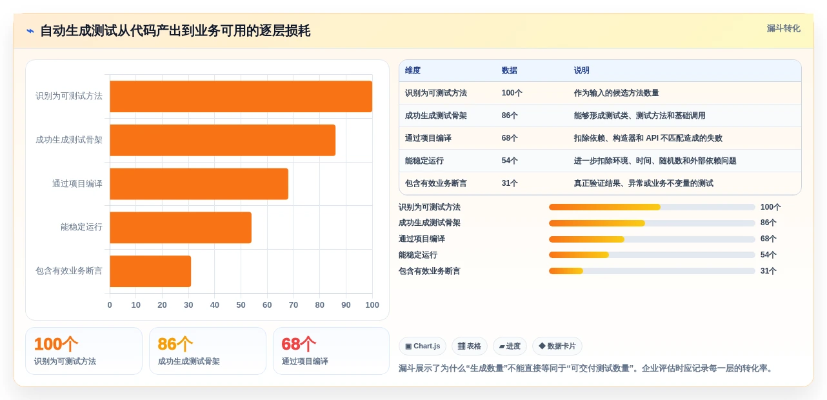This screenshot has height=400, width=827.
Task: Click the progress value 31个 beside 包含有效业务断言
Action: click(768, 271)
